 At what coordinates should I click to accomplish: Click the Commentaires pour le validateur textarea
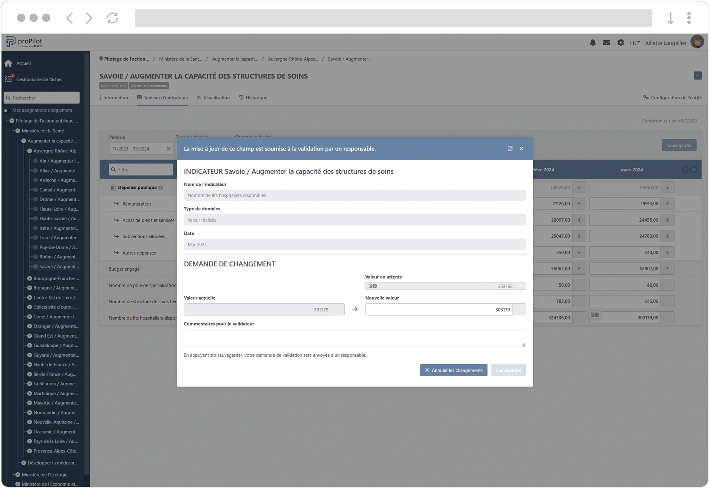[354, 338]
